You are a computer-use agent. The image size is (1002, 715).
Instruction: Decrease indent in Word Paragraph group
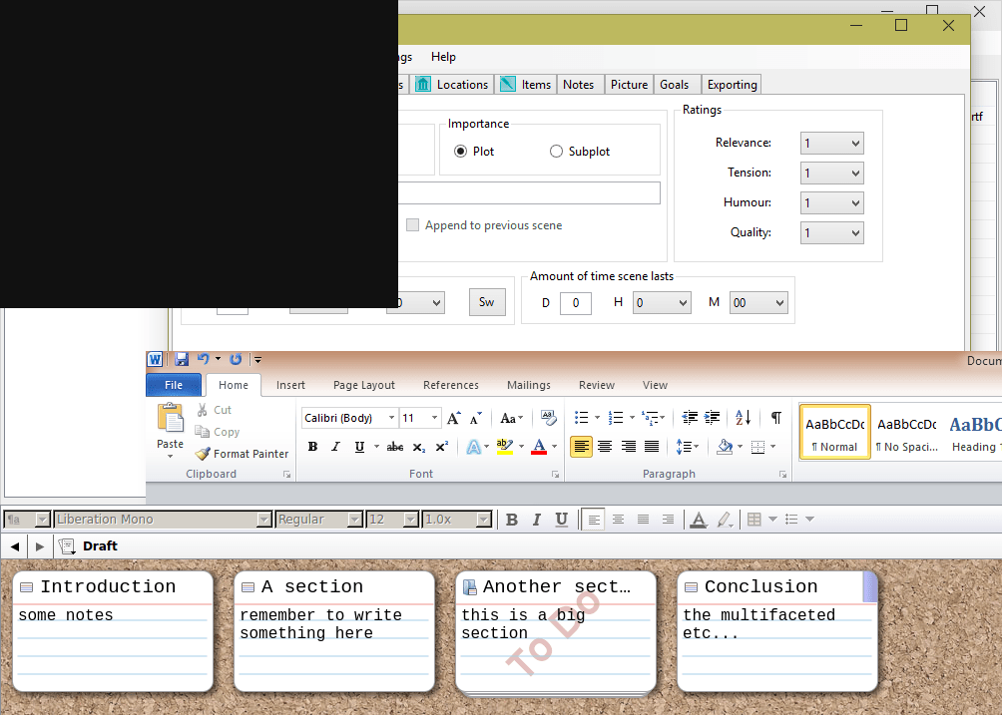pos(690,418)
